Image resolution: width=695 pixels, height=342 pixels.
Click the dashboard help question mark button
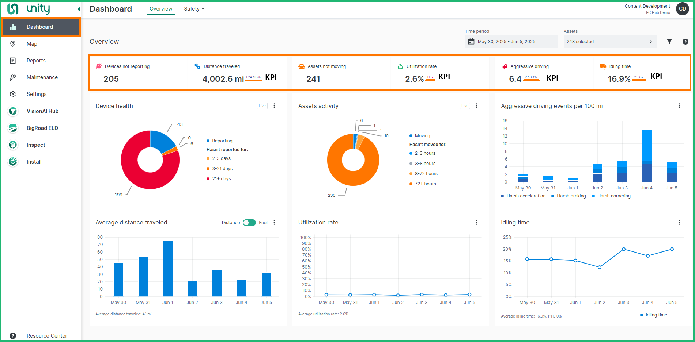point(685,41)
